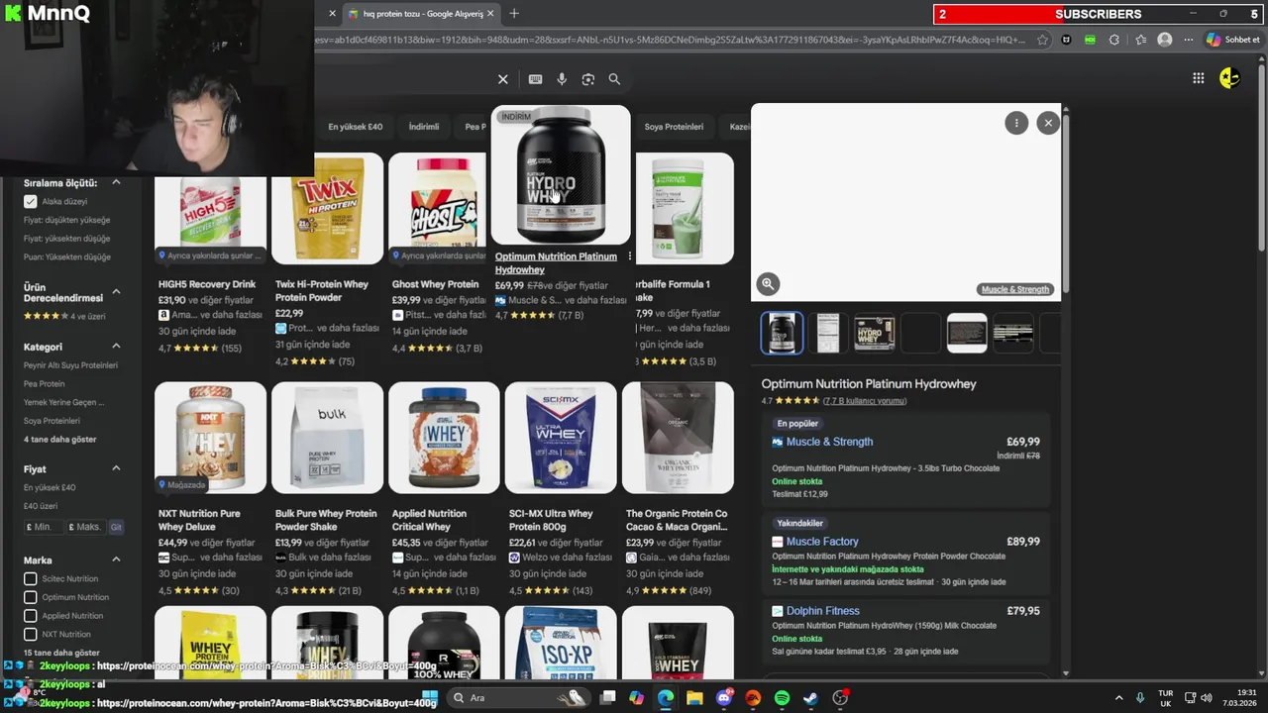Open Dolphin Fitness seller link
1268x713 pixels.
point(822,611)
